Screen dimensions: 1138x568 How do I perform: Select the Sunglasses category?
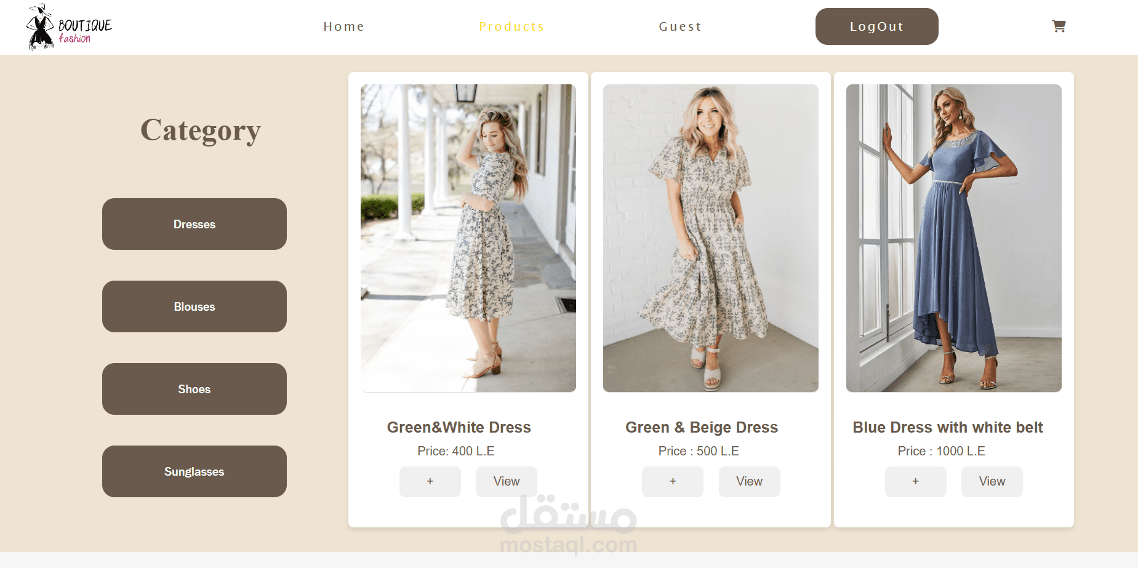(194, 471)
